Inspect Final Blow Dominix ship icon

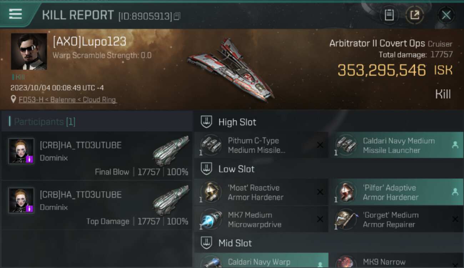click(171, 150)
